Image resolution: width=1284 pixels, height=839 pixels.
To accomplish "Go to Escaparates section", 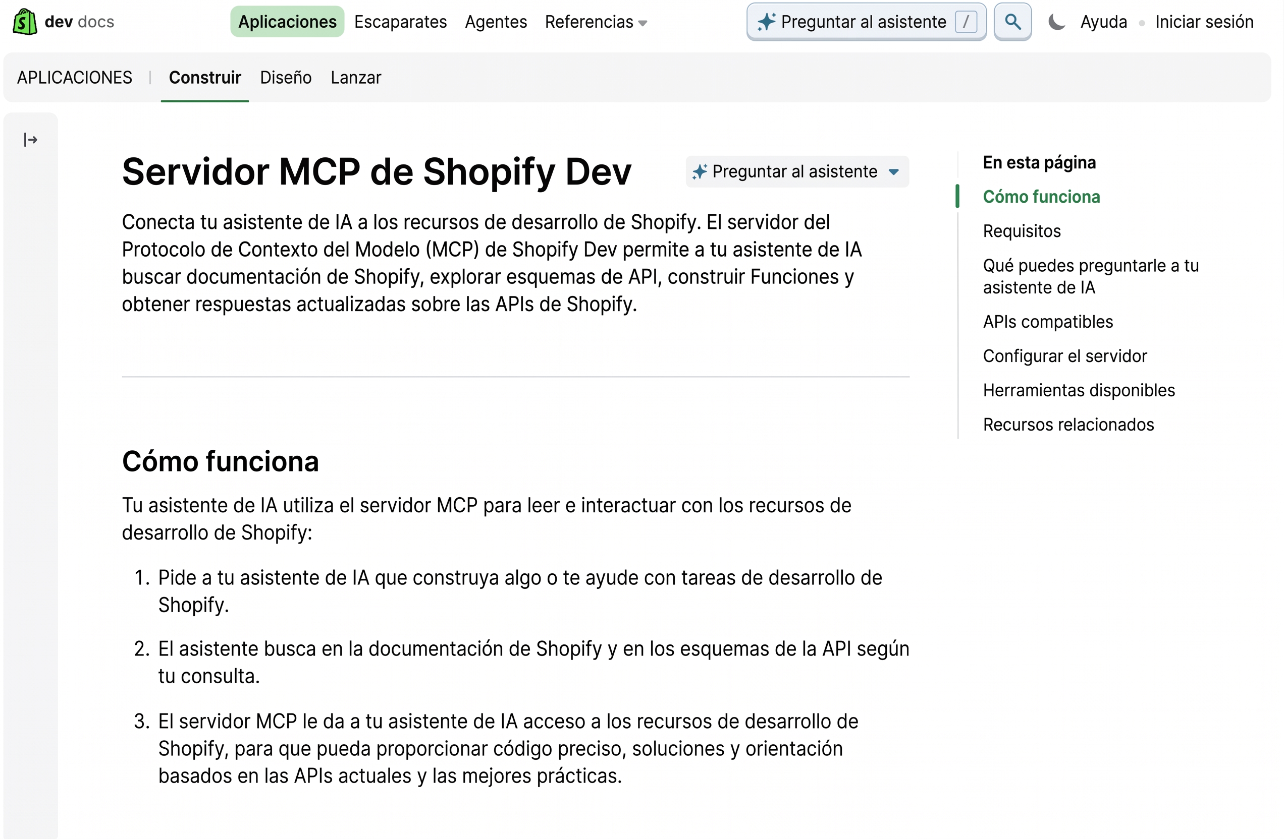I will coord(401,22).
